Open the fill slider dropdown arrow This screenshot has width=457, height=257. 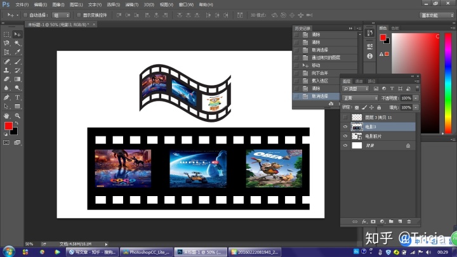416,107
